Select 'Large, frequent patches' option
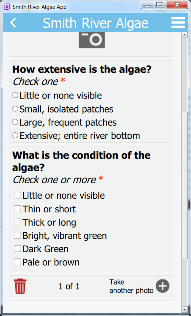The height and width of the screenshot is (316, 191). 15,122
